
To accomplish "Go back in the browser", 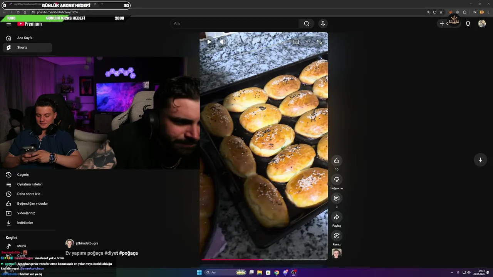I will click(x=4, y=12).
